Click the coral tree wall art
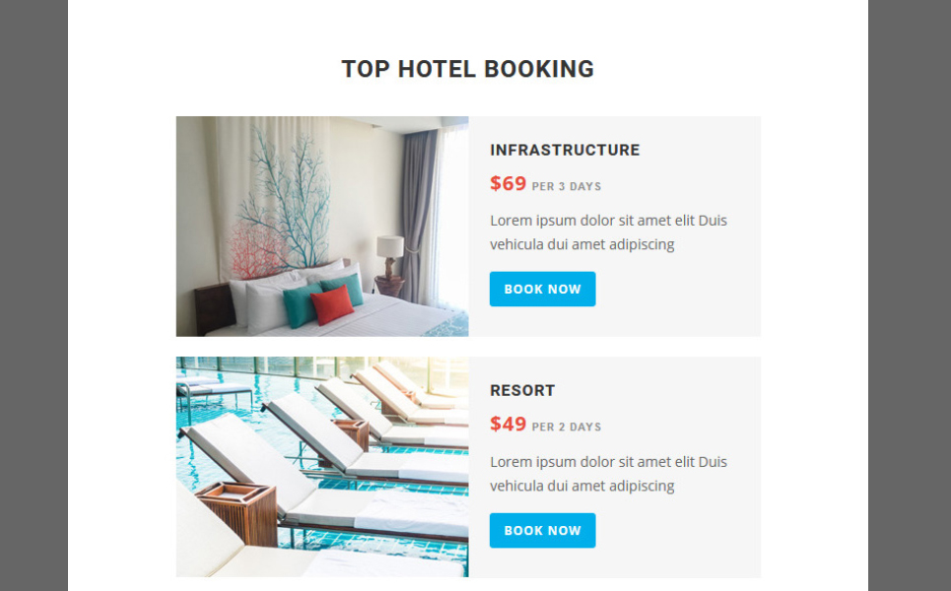This screenshot has width=951, height=591. (280, 204)
